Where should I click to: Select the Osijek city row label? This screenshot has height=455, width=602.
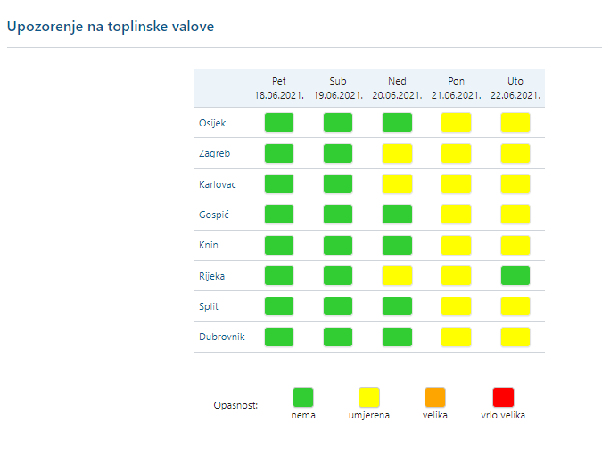[x=212, y=123]
